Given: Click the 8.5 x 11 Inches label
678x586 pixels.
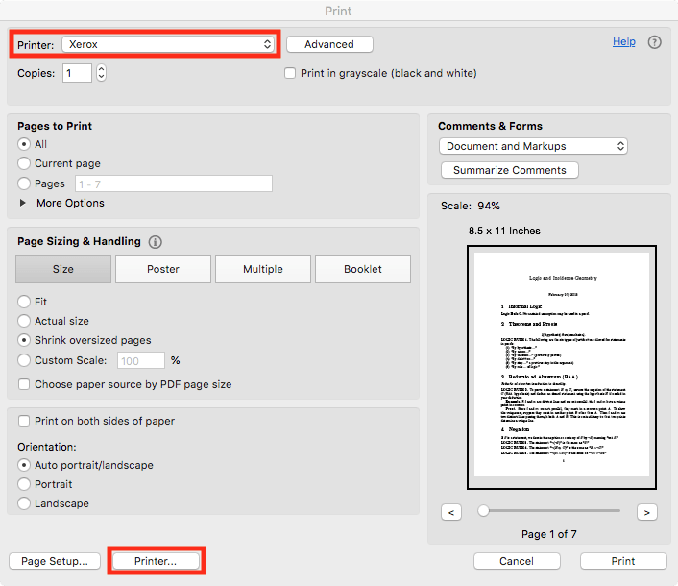Looking at the screenshot, I should pos(504,231).
